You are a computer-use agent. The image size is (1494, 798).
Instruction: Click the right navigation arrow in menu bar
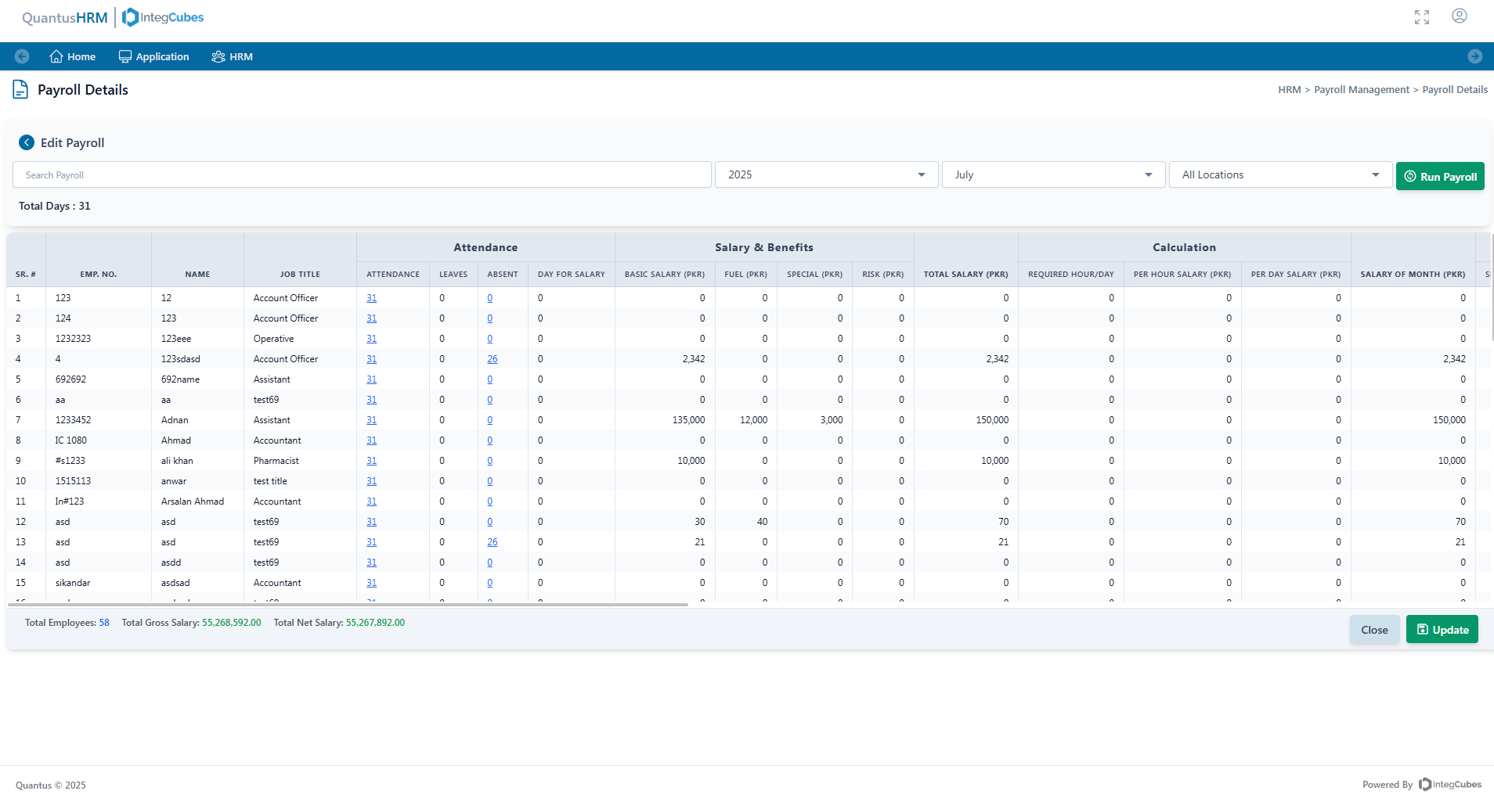[1474, 56]
